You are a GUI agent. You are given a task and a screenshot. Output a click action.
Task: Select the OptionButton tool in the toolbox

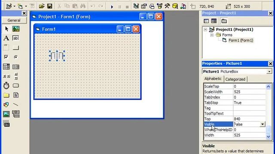(16, 57)
